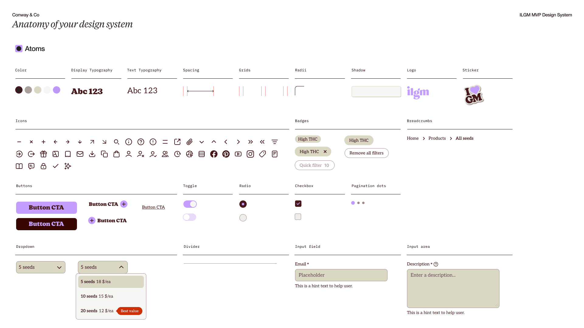Click the Instagram icon

[250, 154]
